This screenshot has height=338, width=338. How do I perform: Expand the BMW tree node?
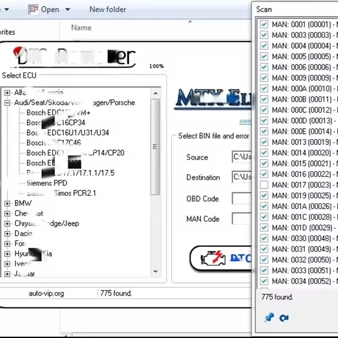pos(7,203)
